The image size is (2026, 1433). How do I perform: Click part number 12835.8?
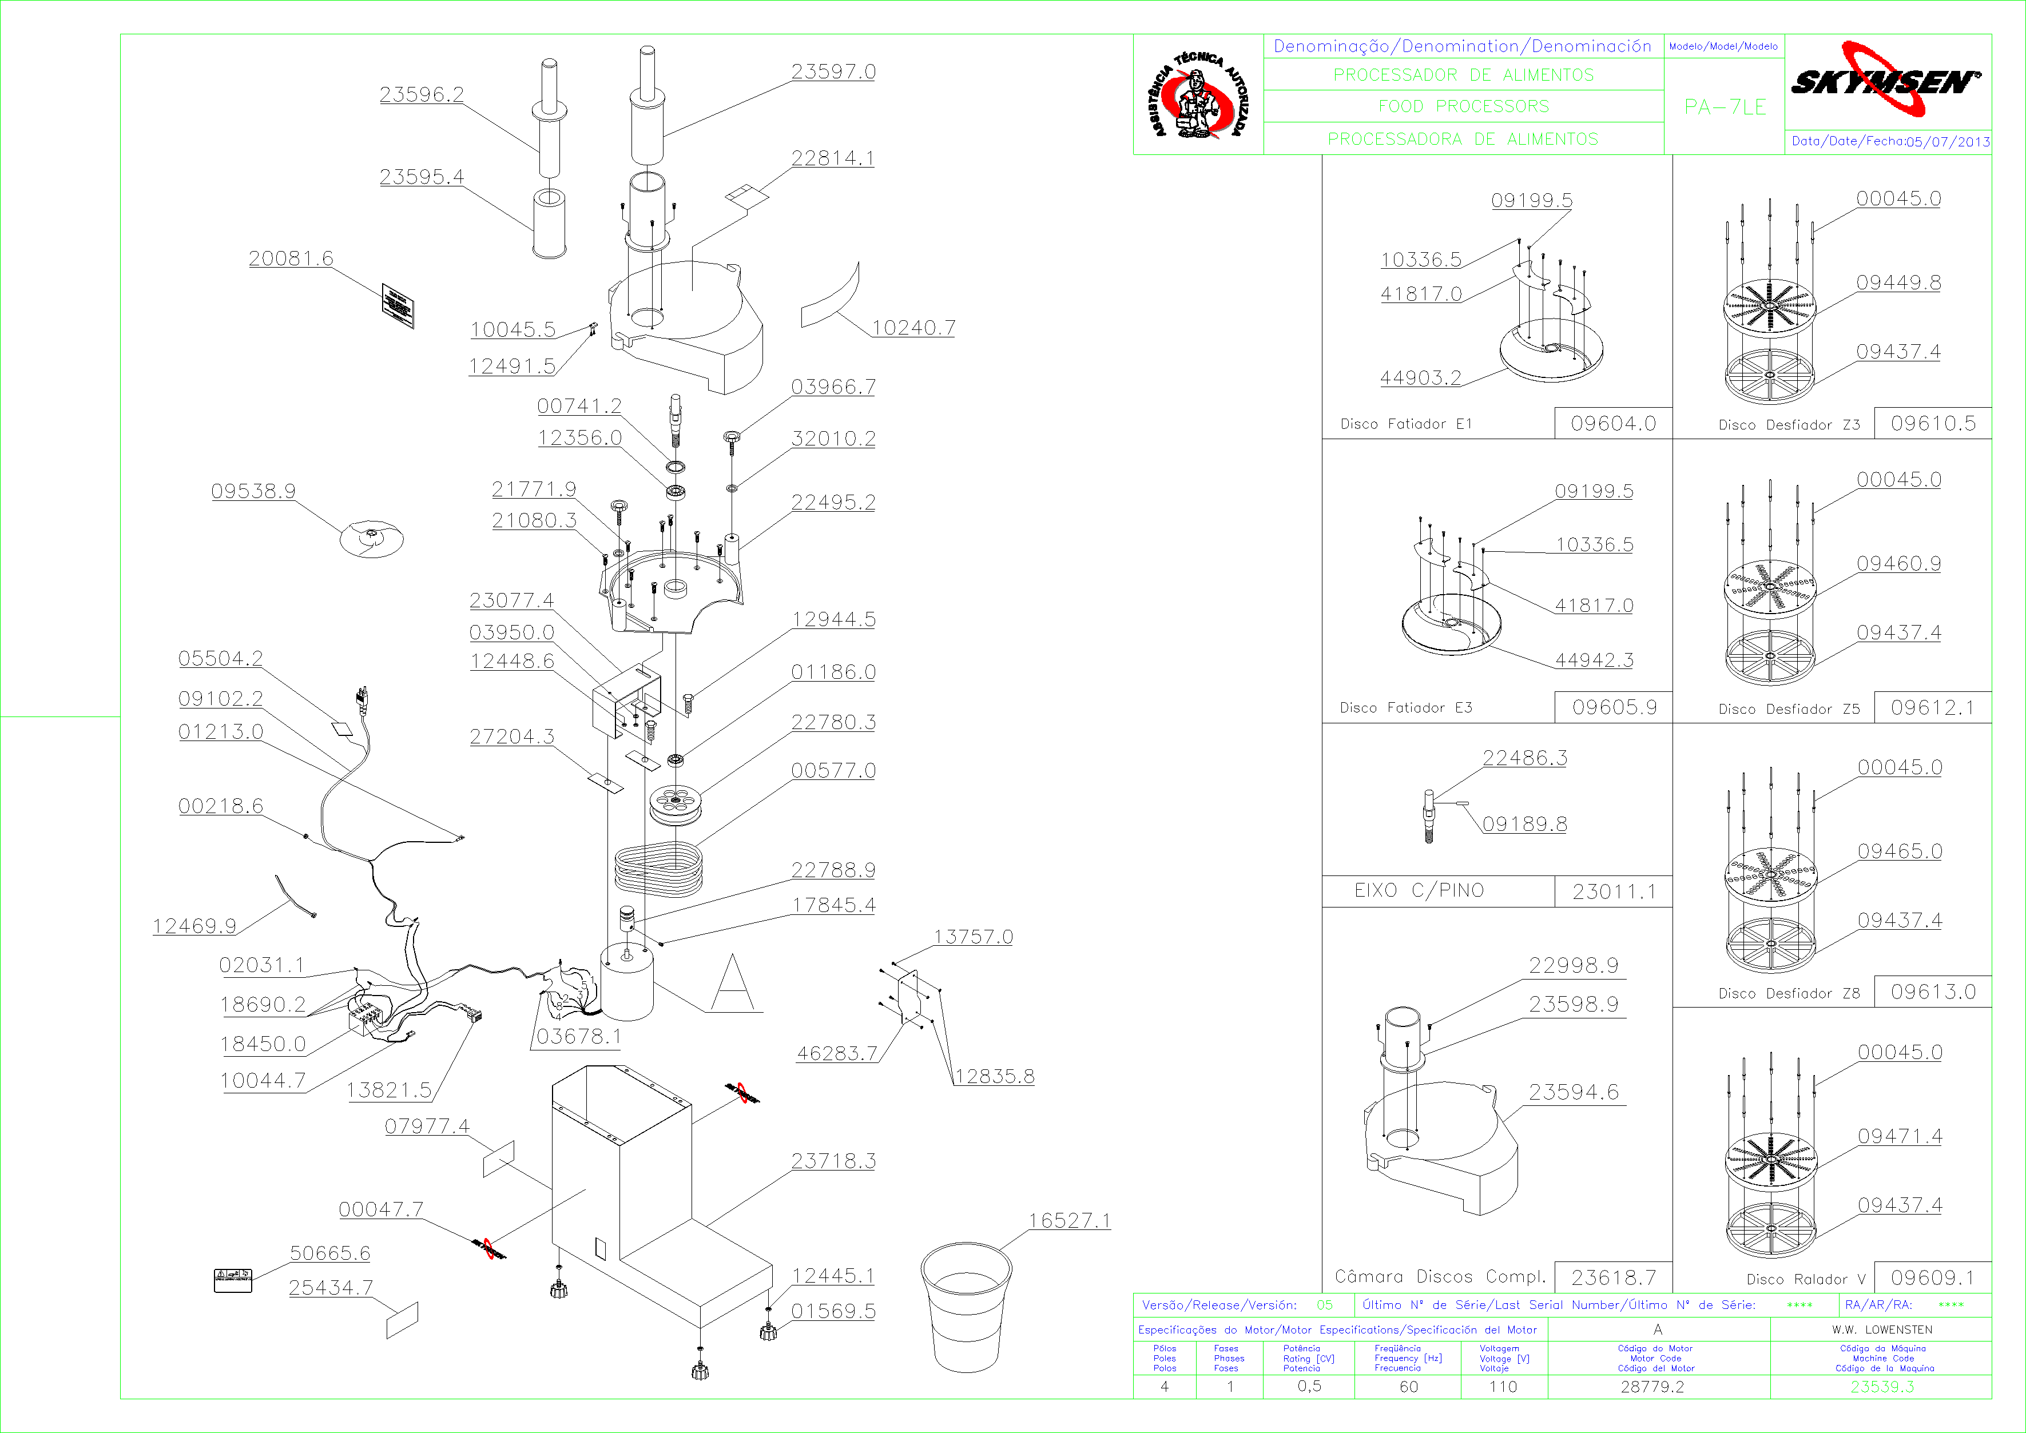[995, 1077]
